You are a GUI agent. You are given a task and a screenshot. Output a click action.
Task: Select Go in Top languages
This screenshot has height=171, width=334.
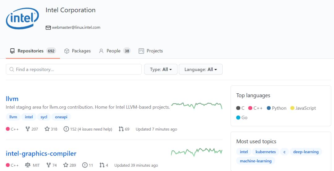(x=242, y=117)
